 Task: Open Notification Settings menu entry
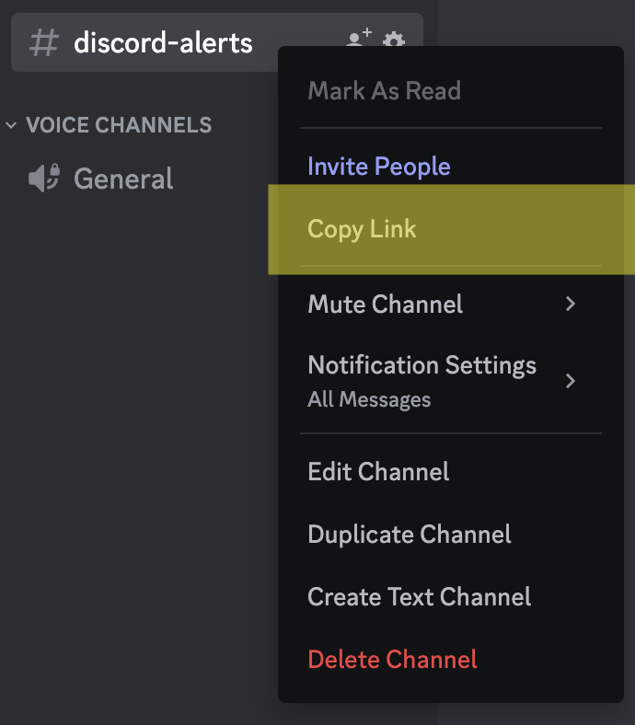click(x=421, y=365)
